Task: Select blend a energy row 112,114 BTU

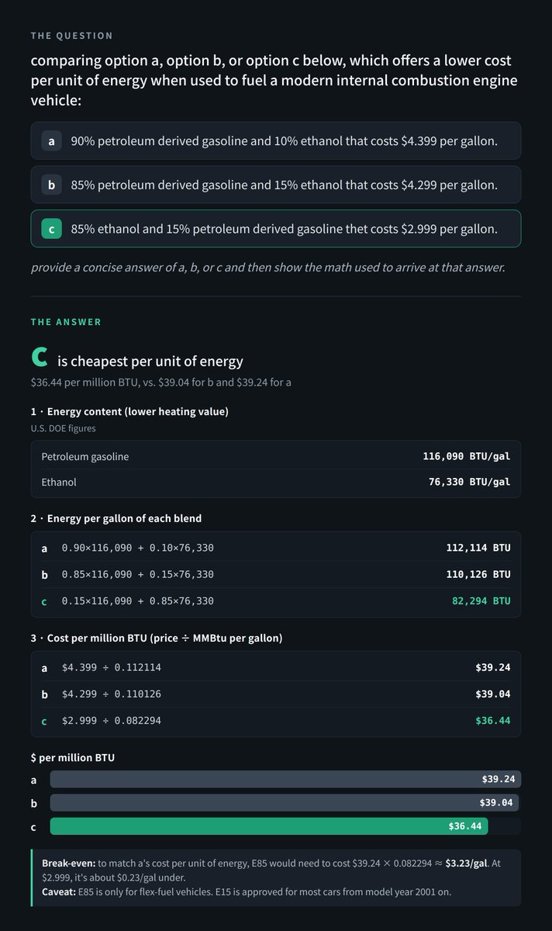Action: tap(276, 548)
